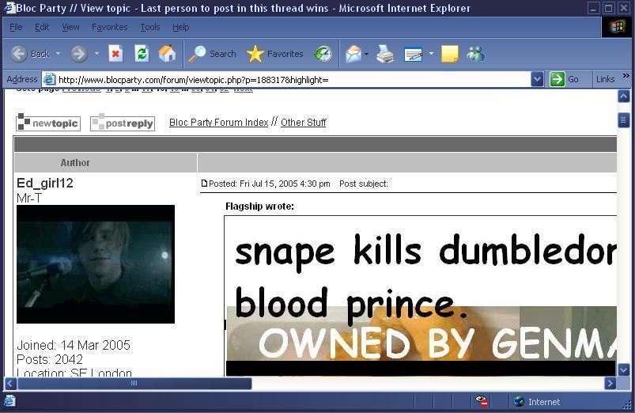Click the postreply button
The width and height of the screenshot is (635, 413).
[x=123, y=123]
